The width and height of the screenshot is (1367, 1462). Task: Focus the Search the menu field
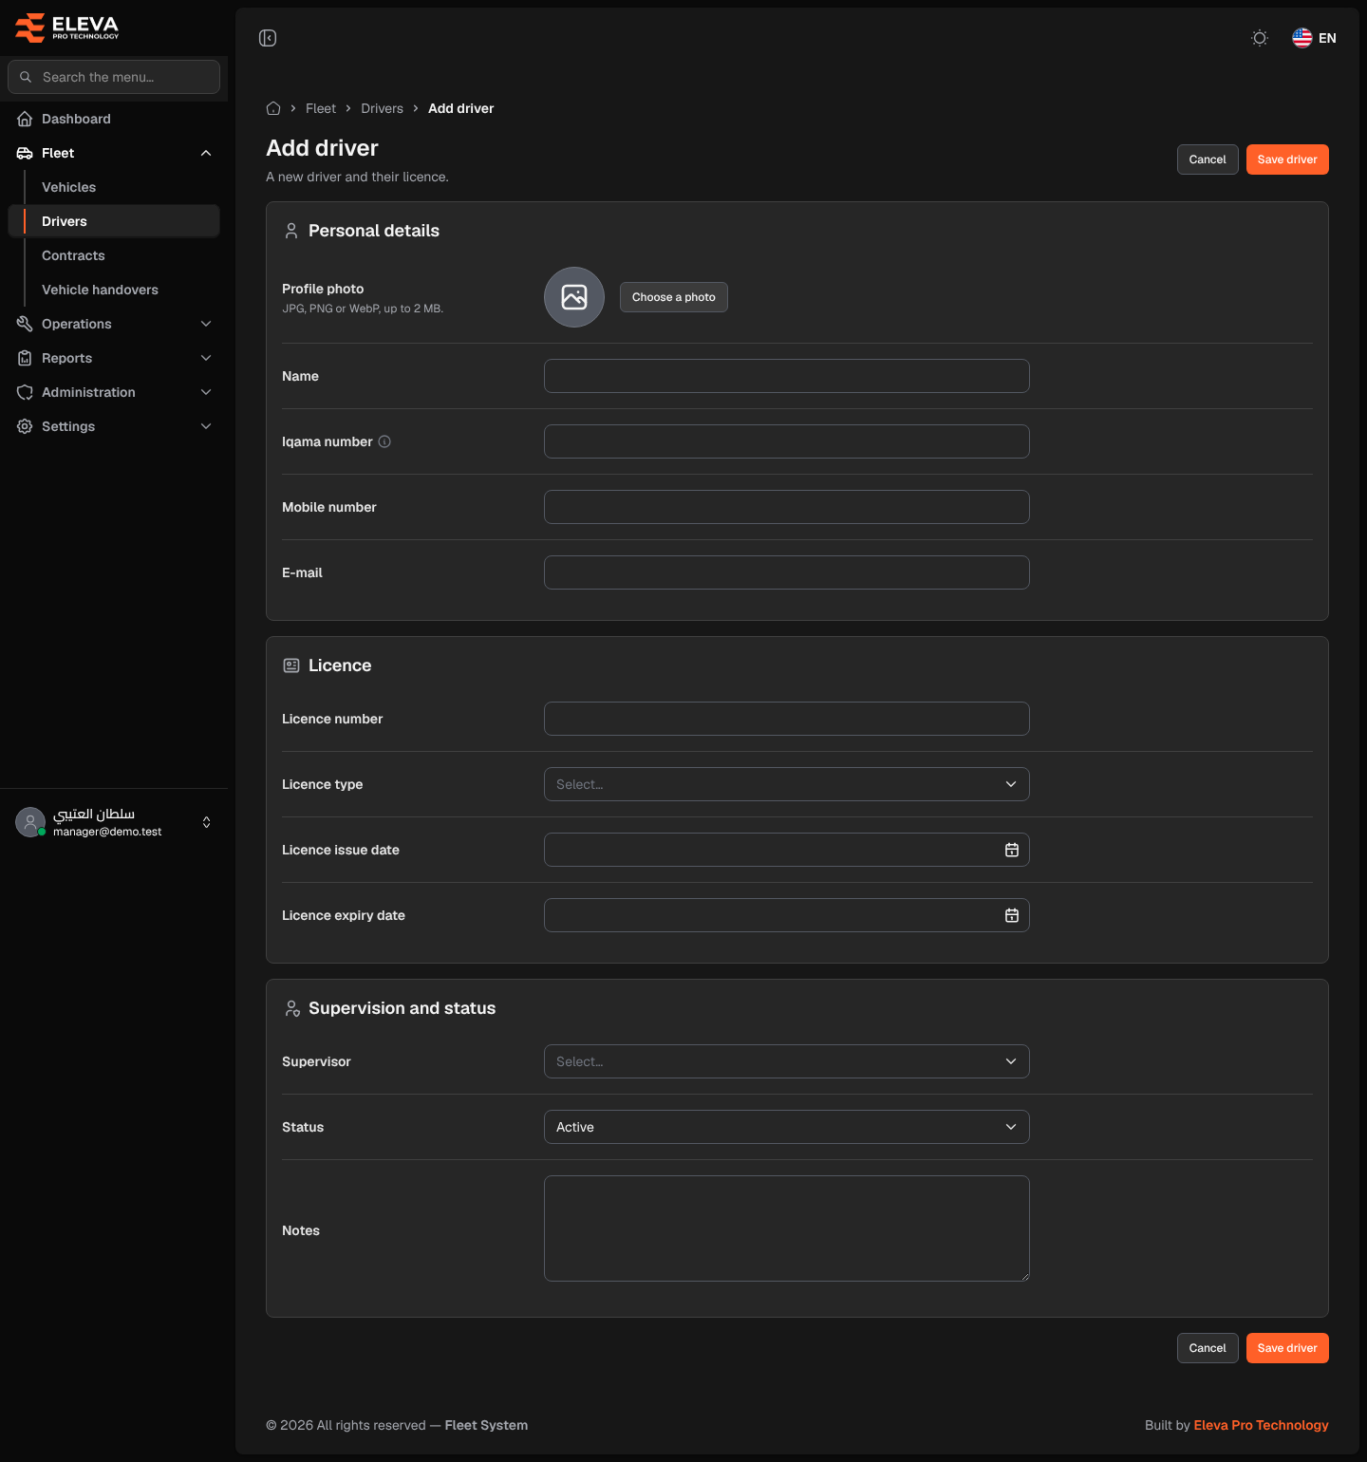114,77
